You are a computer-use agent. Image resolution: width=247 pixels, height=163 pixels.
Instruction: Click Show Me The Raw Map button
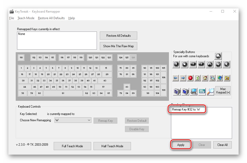tap(118, 46)
